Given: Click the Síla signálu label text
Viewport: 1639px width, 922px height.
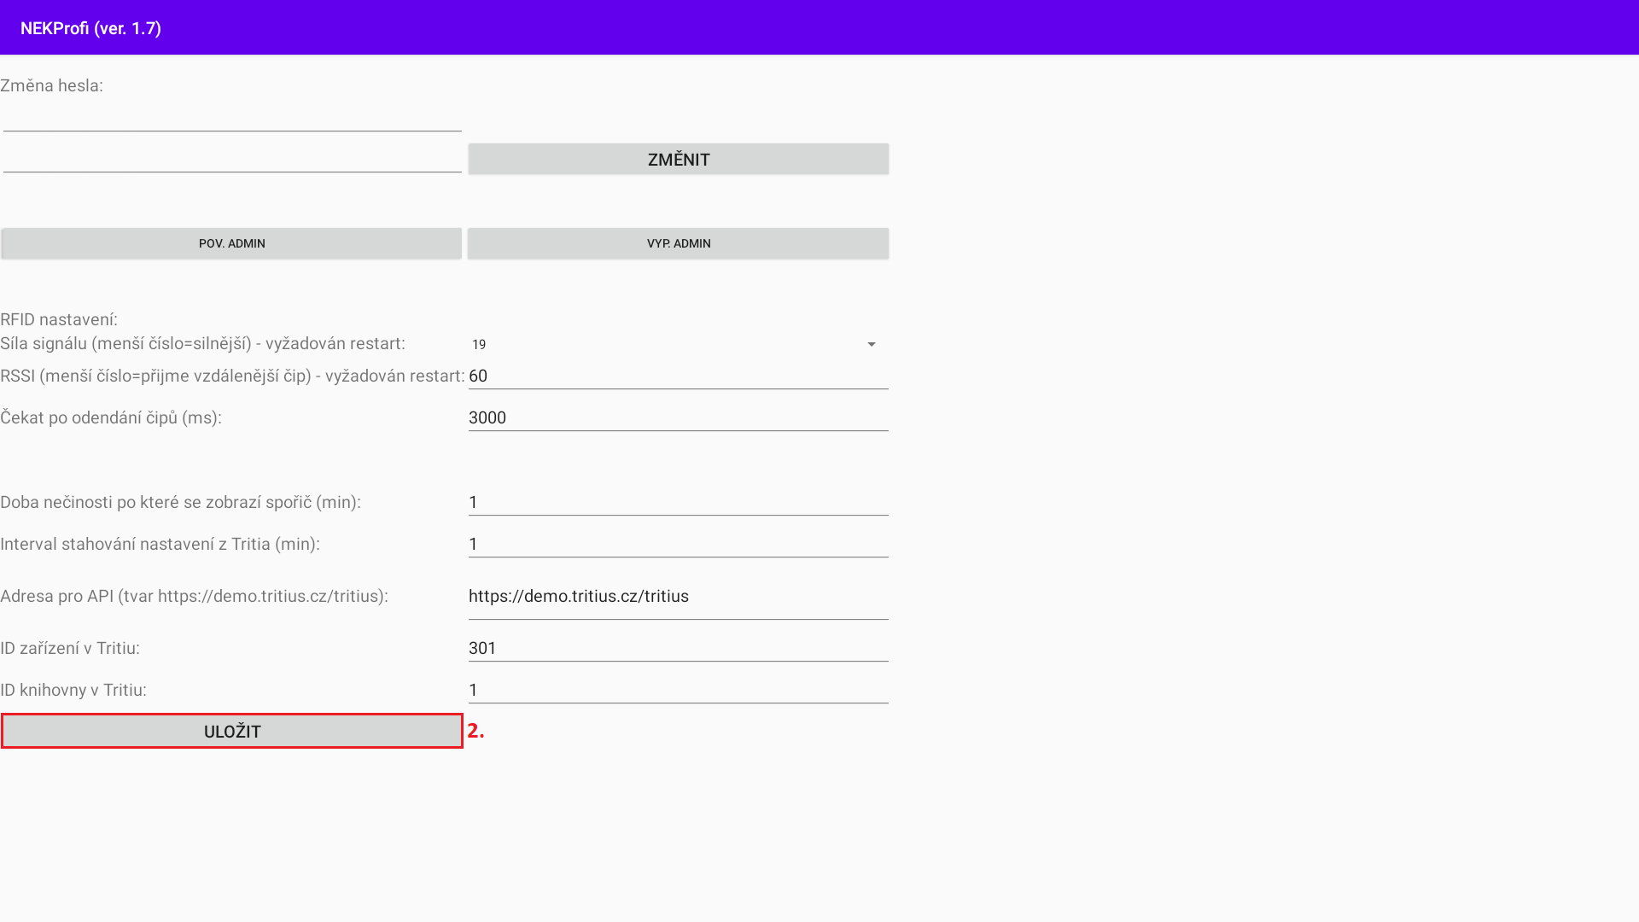Looking at the screenshot, I should tap(202, 343).
